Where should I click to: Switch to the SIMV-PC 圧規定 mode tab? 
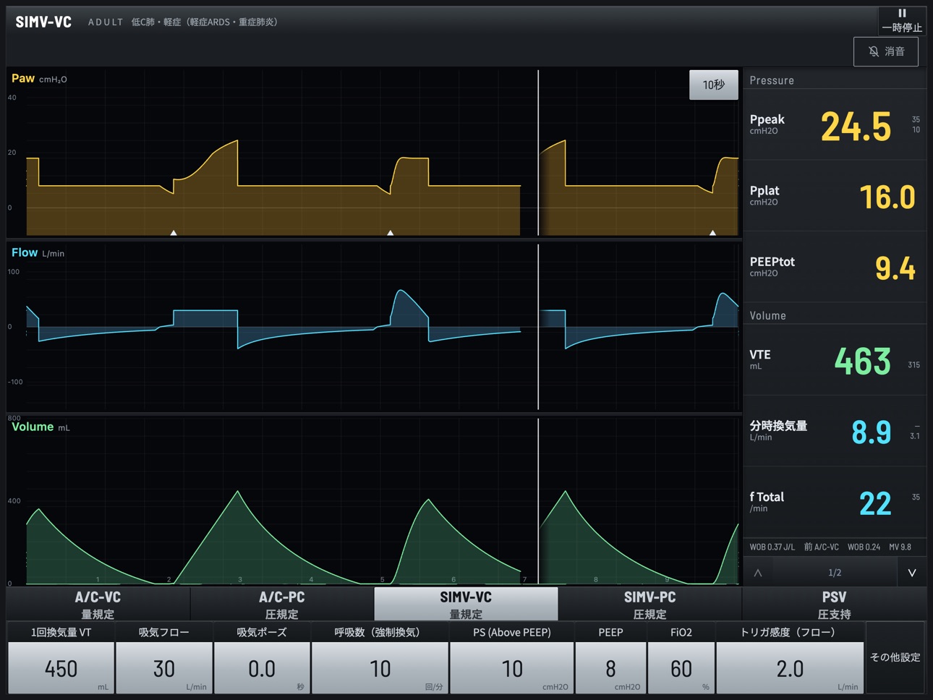(650, 605)
